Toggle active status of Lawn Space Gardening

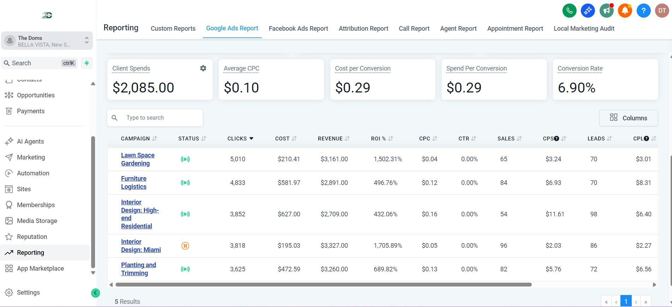click(185, 159)
